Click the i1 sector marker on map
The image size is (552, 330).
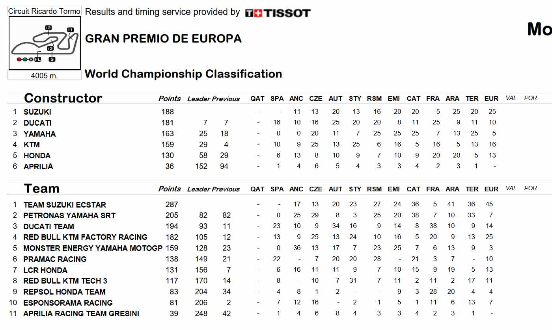tap(70, 30)
